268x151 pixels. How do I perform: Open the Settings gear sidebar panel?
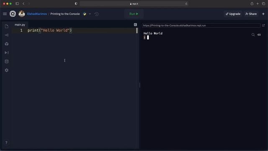tap(7, 70)
